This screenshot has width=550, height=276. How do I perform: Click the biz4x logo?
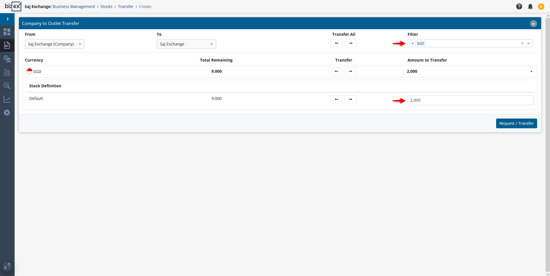(x=13, y=6)
